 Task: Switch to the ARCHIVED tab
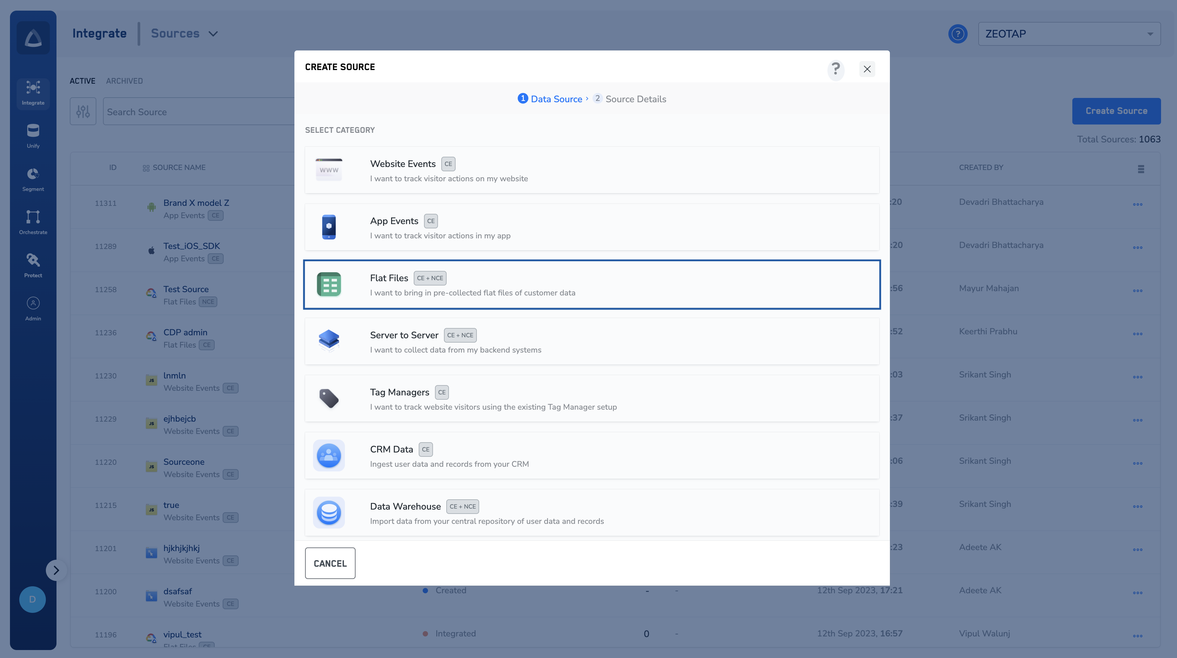(124, 81)
